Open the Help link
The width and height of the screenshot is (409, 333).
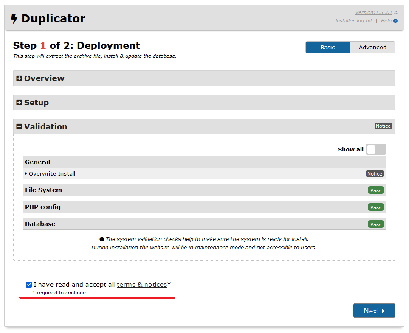[x=386, y=21]
